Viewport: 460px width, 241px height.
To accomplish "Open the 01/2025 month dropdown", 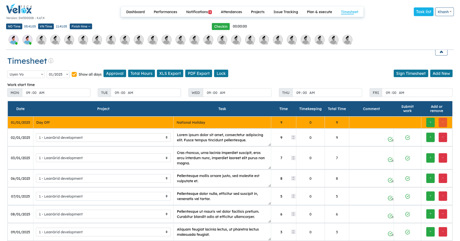I will click(x=58, y=74).
